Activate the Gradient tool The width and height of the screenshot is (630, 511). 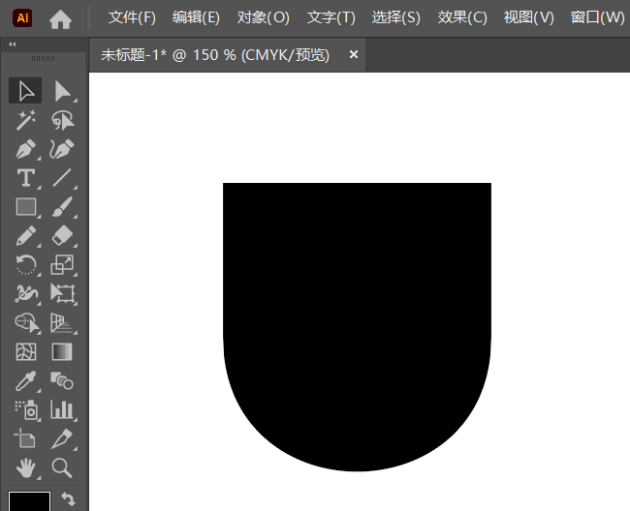click(x=63, y=351)
